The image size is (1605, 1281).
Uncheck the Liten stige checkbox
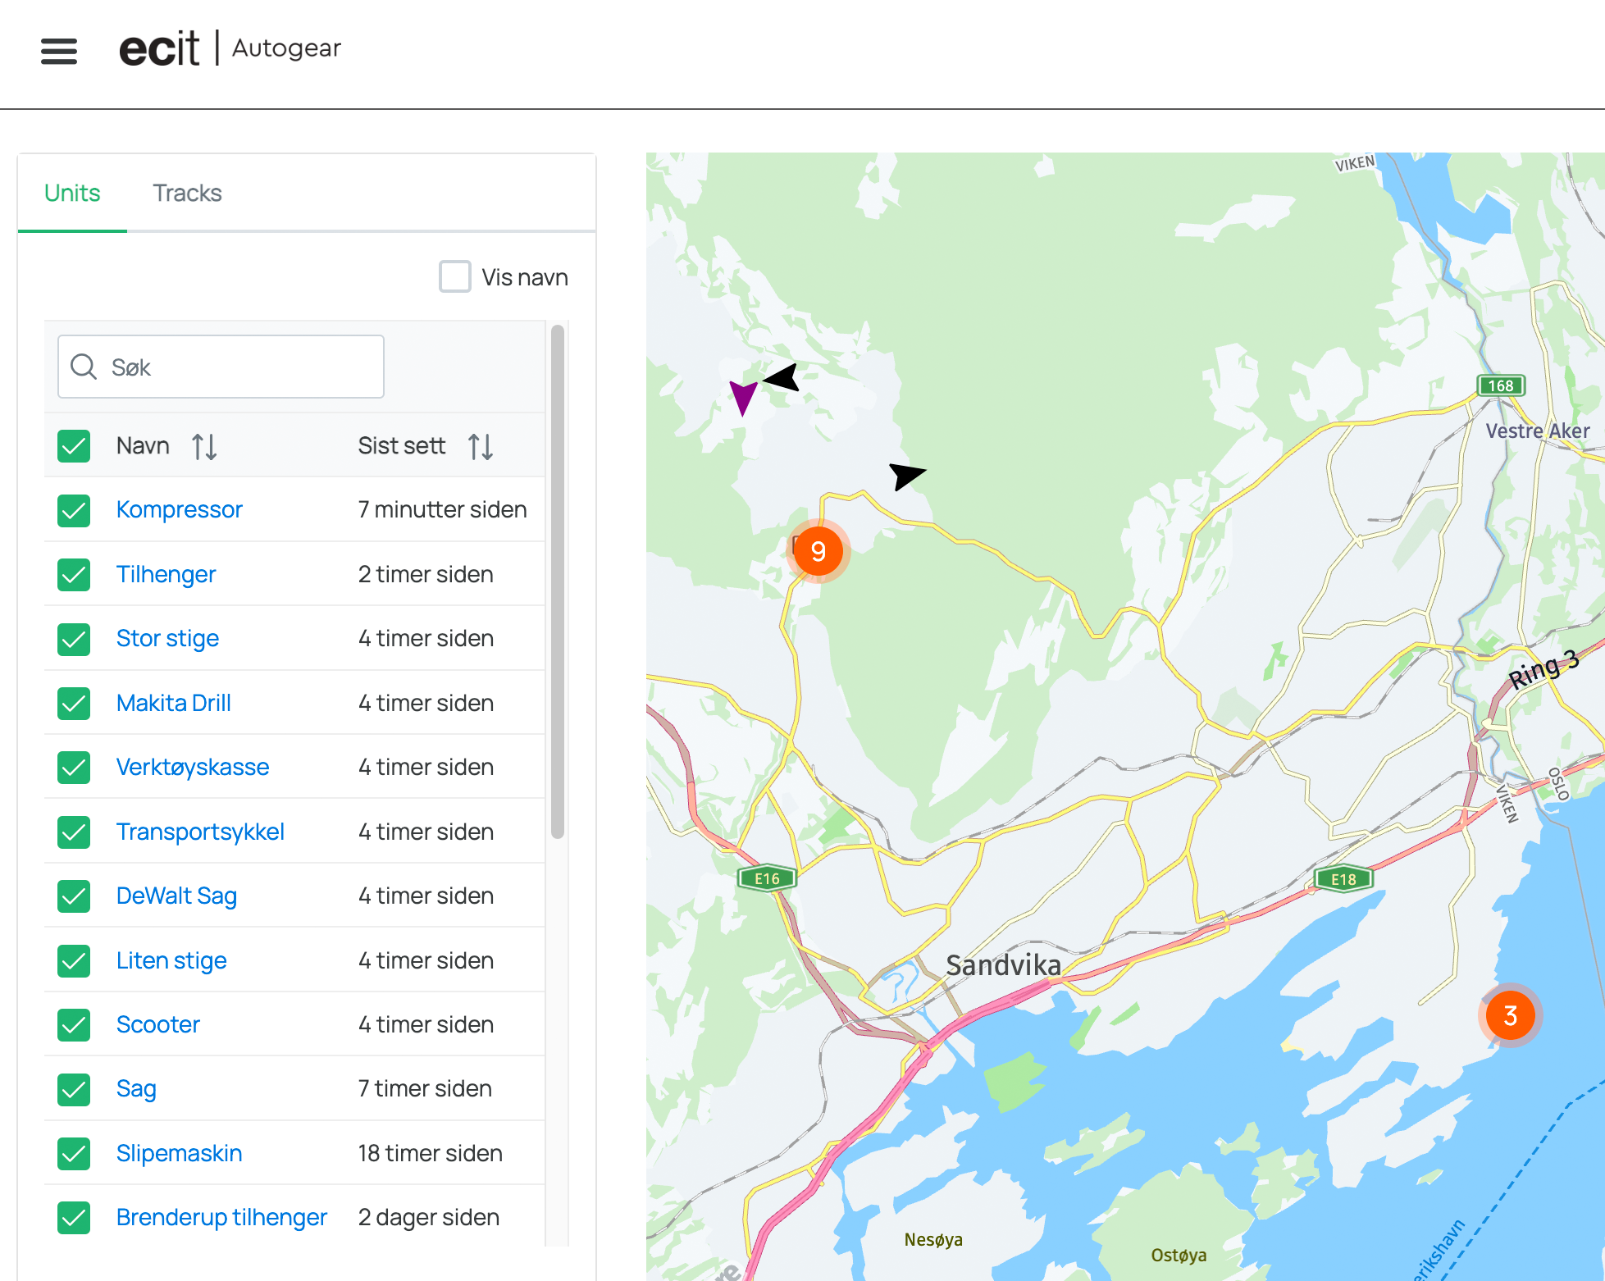74,961
